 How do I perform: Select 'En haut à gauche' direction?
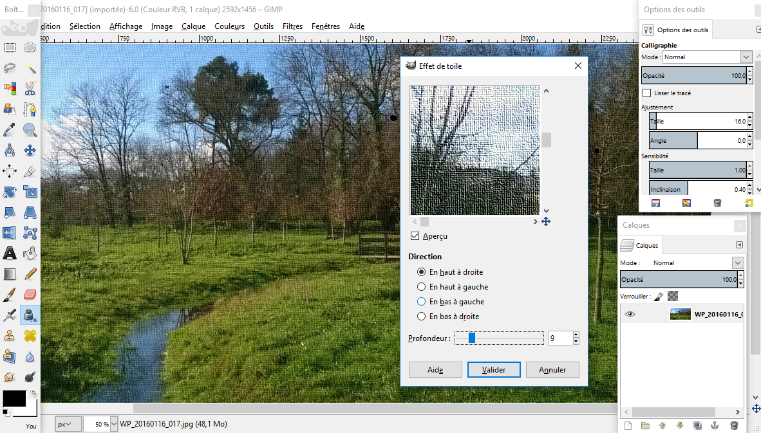click(x=422, y=287)
